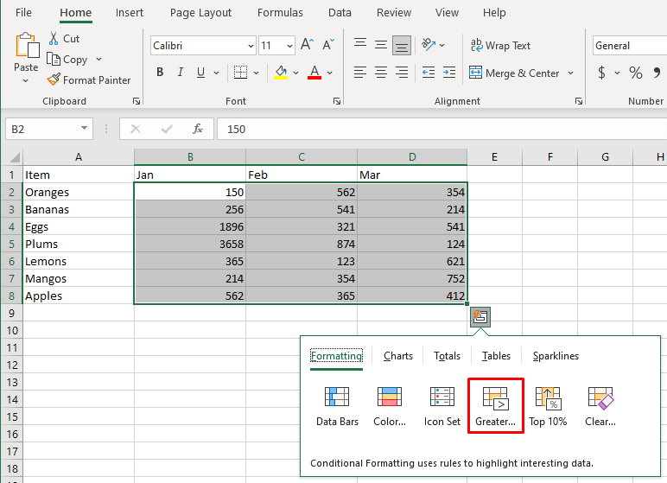The width and height of the screenshot is (667, 483).
Task: Toggle Bold formatting
Action: click(x=160, y=73)
